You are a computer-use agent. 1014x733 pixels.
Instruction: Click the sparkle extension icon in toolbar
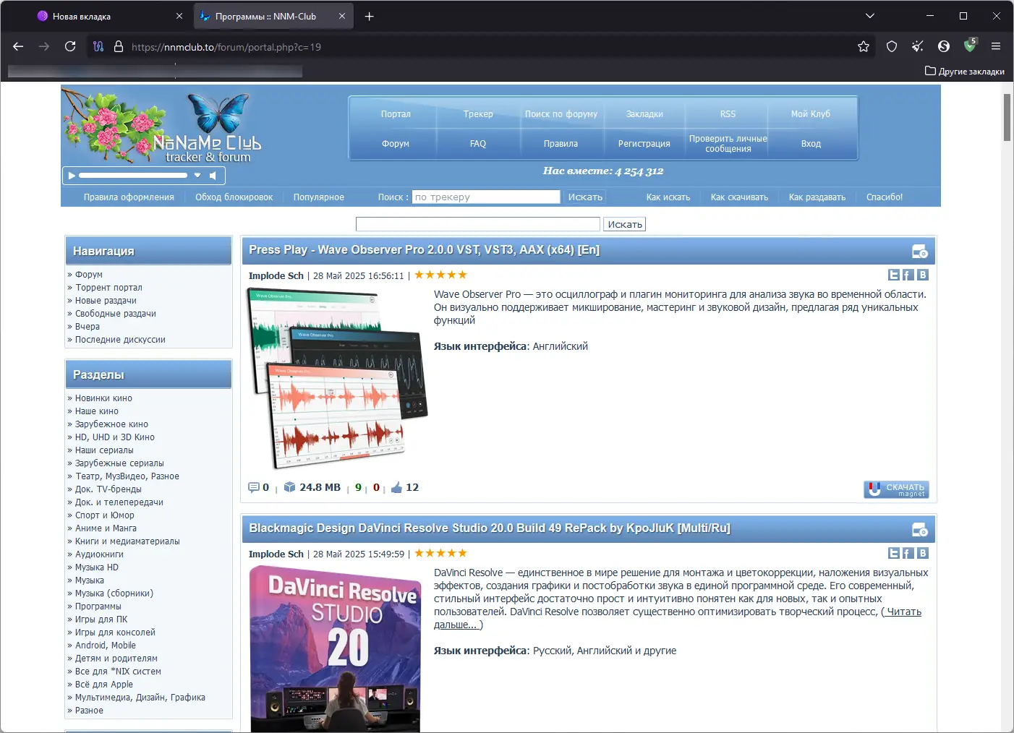point(918,46)
